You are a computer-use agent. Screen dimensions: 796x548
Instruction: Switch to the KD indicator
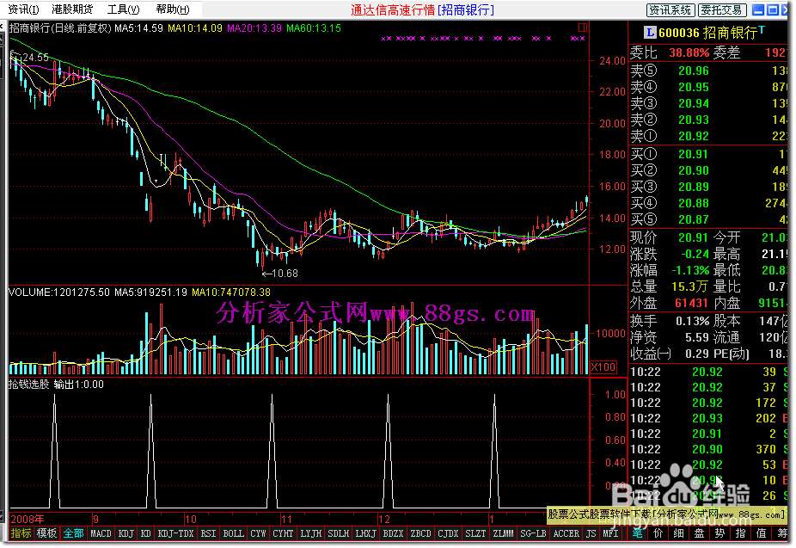pyautogui.click(x=145, y=533)
